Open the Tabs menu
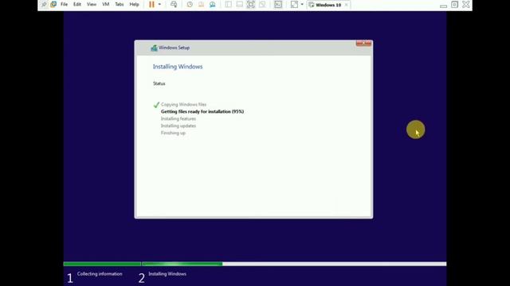This screenshot has width=510, height=286. pyautogui.click(x=120, y=4)
